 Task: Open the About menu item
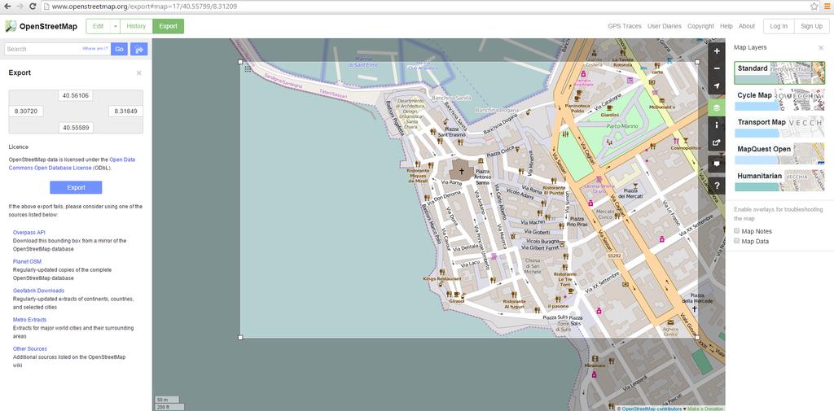747,26
